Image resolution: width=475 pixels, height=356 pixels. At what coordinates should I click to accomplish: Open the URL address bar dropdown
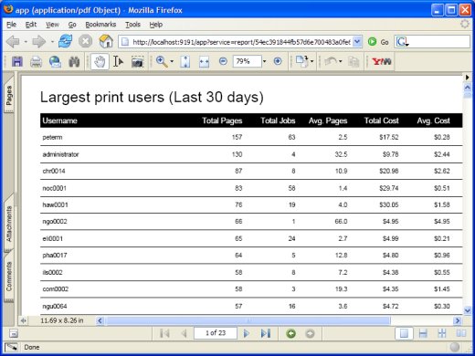pos(357,42)
